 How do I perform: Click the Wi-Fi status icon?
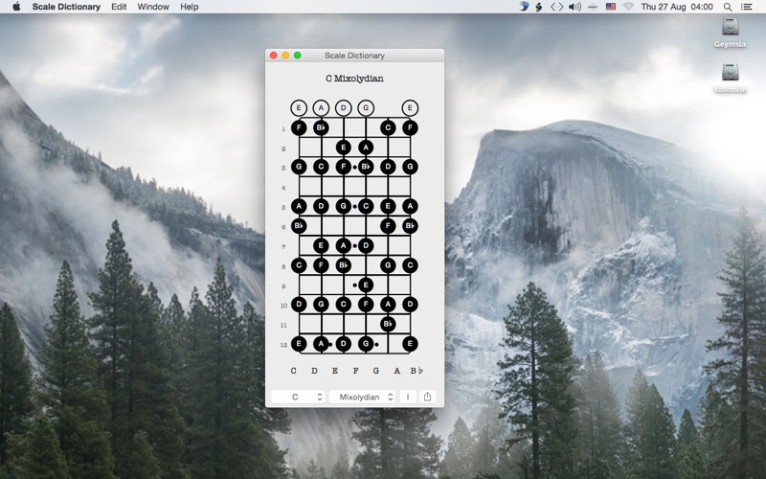click(629, 7)
